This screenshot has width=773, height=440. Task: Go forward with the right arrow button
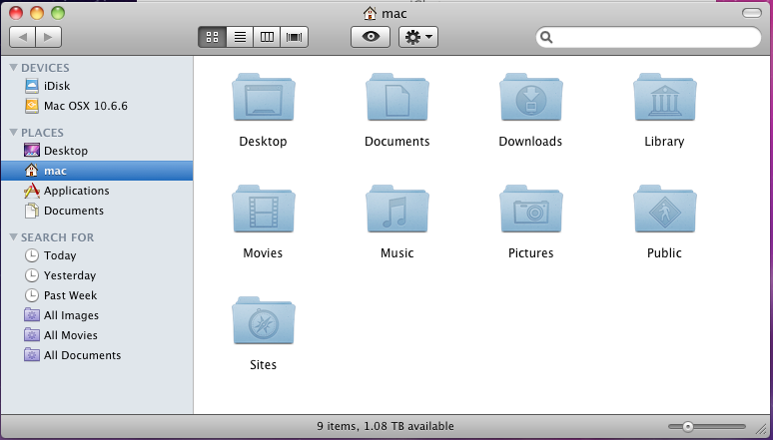[x=48, y=37]
